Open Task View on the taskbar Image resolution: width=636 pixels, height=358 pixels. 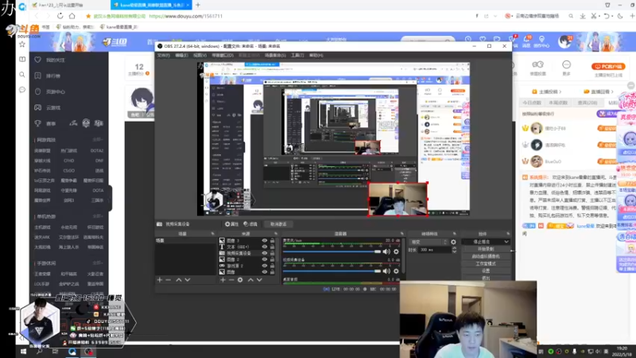click(55, 352)
